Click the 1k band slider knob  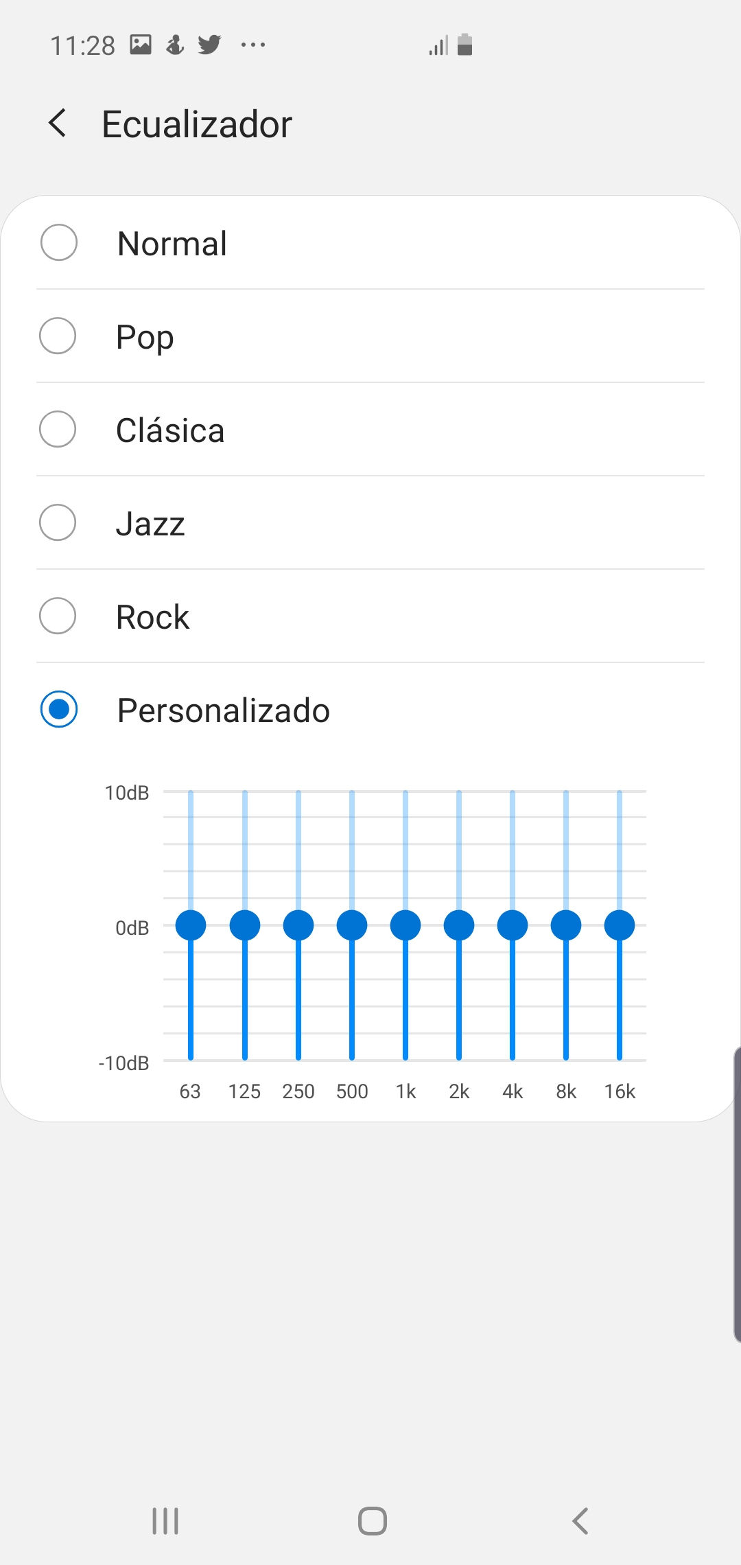pos(405,925)
